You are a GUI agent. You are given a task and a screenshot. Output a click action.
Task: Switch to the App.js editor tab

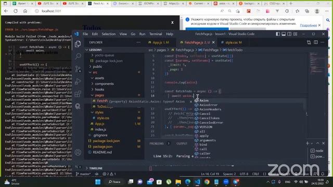click(x=160, y=43)
